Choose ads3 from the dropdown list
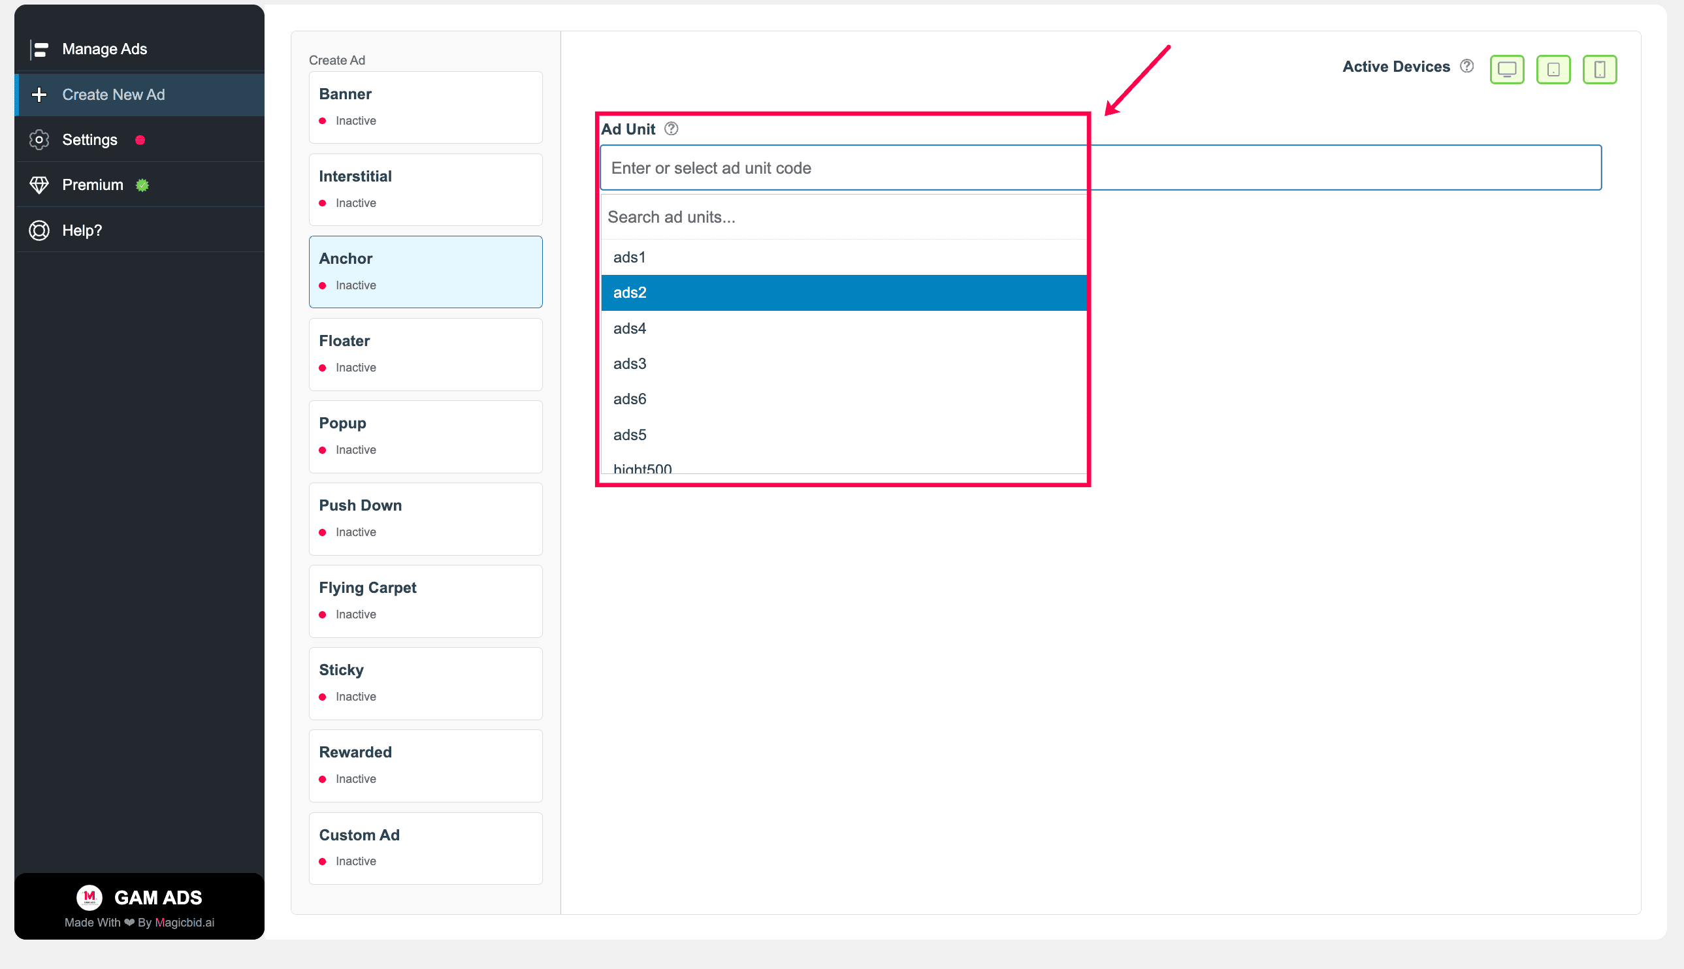 tap(843, 363)
